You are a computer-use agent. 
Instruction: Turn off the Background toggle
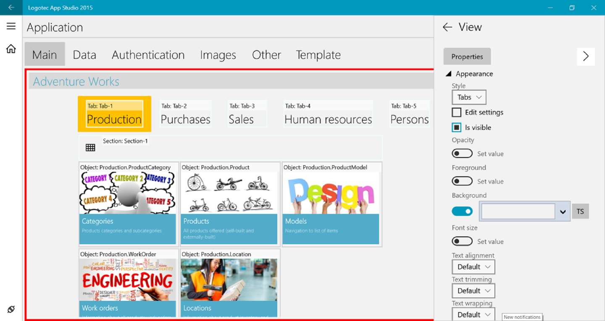click(462, 211)
